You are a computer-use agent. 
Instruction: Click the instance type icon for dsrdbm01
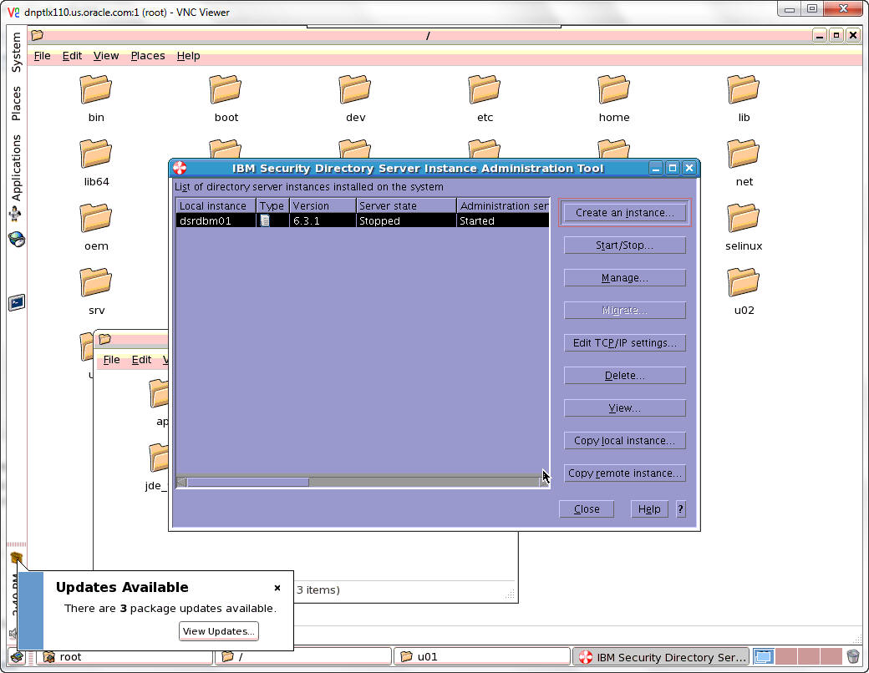pos(265,220)
